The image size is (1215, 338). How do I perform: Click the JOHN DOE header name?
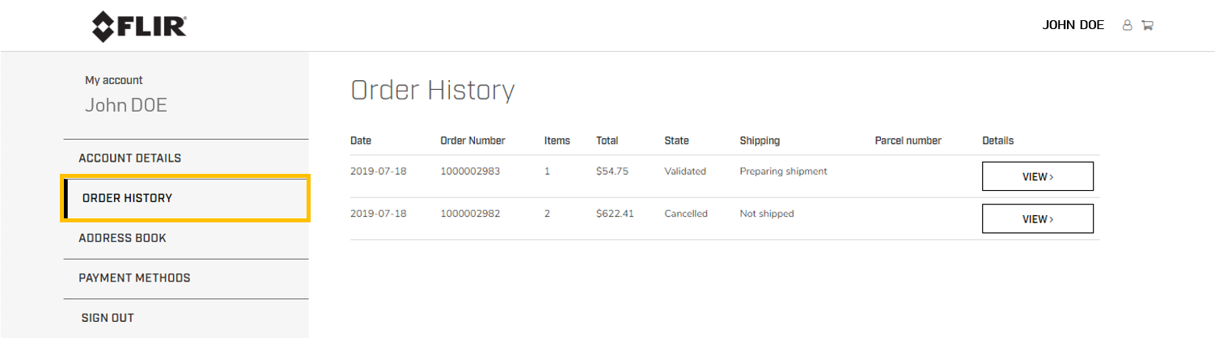tap(1073, 25)
